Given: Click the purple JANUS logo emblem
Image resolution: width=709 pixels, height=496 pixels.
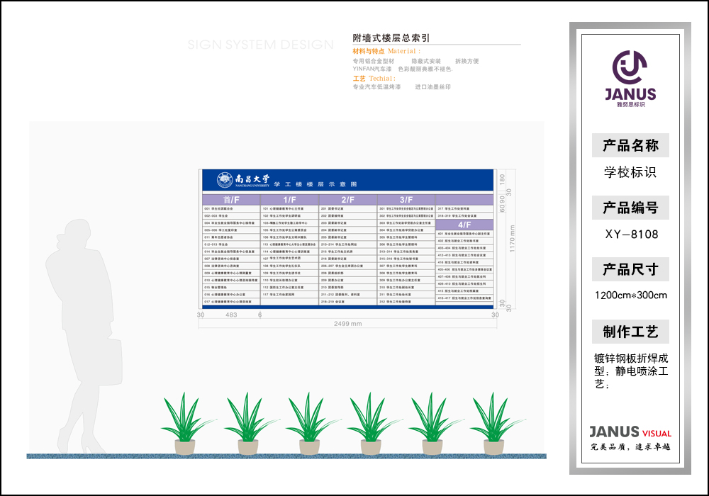Looking at the screenshot, I should coord(630,68).
